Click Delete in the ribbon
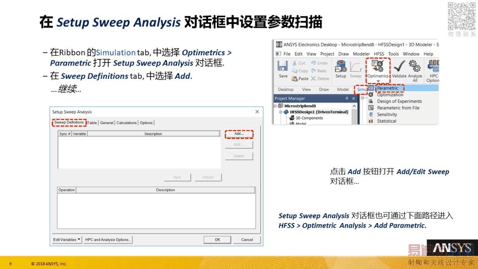This screenshot has height=269, width=478. [x=320, y=79]
